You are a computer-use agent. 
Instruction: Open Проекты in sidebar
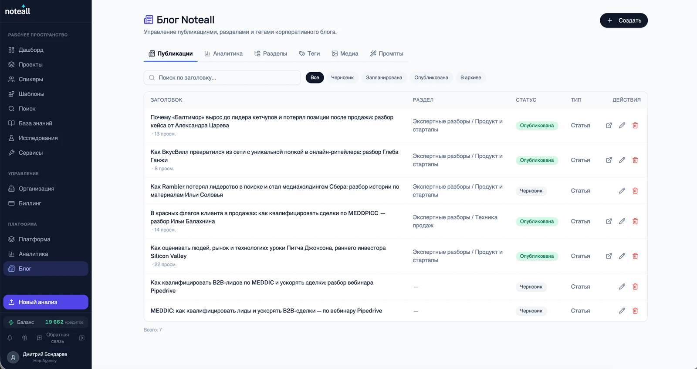pos(46,65)
